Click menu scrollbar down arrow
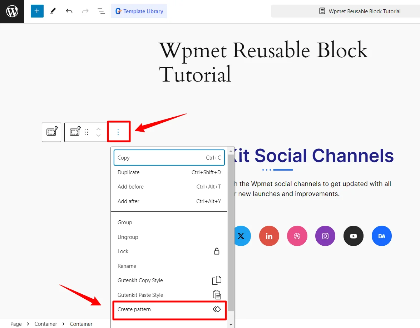Viewport: 420px width, 328px height. (x=231, y=324)
